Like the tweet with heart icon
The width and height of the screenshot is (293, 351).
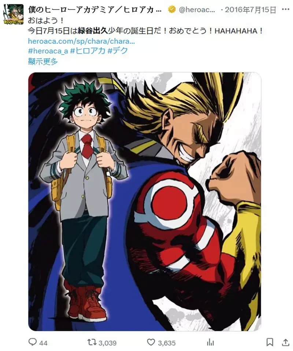151,342
